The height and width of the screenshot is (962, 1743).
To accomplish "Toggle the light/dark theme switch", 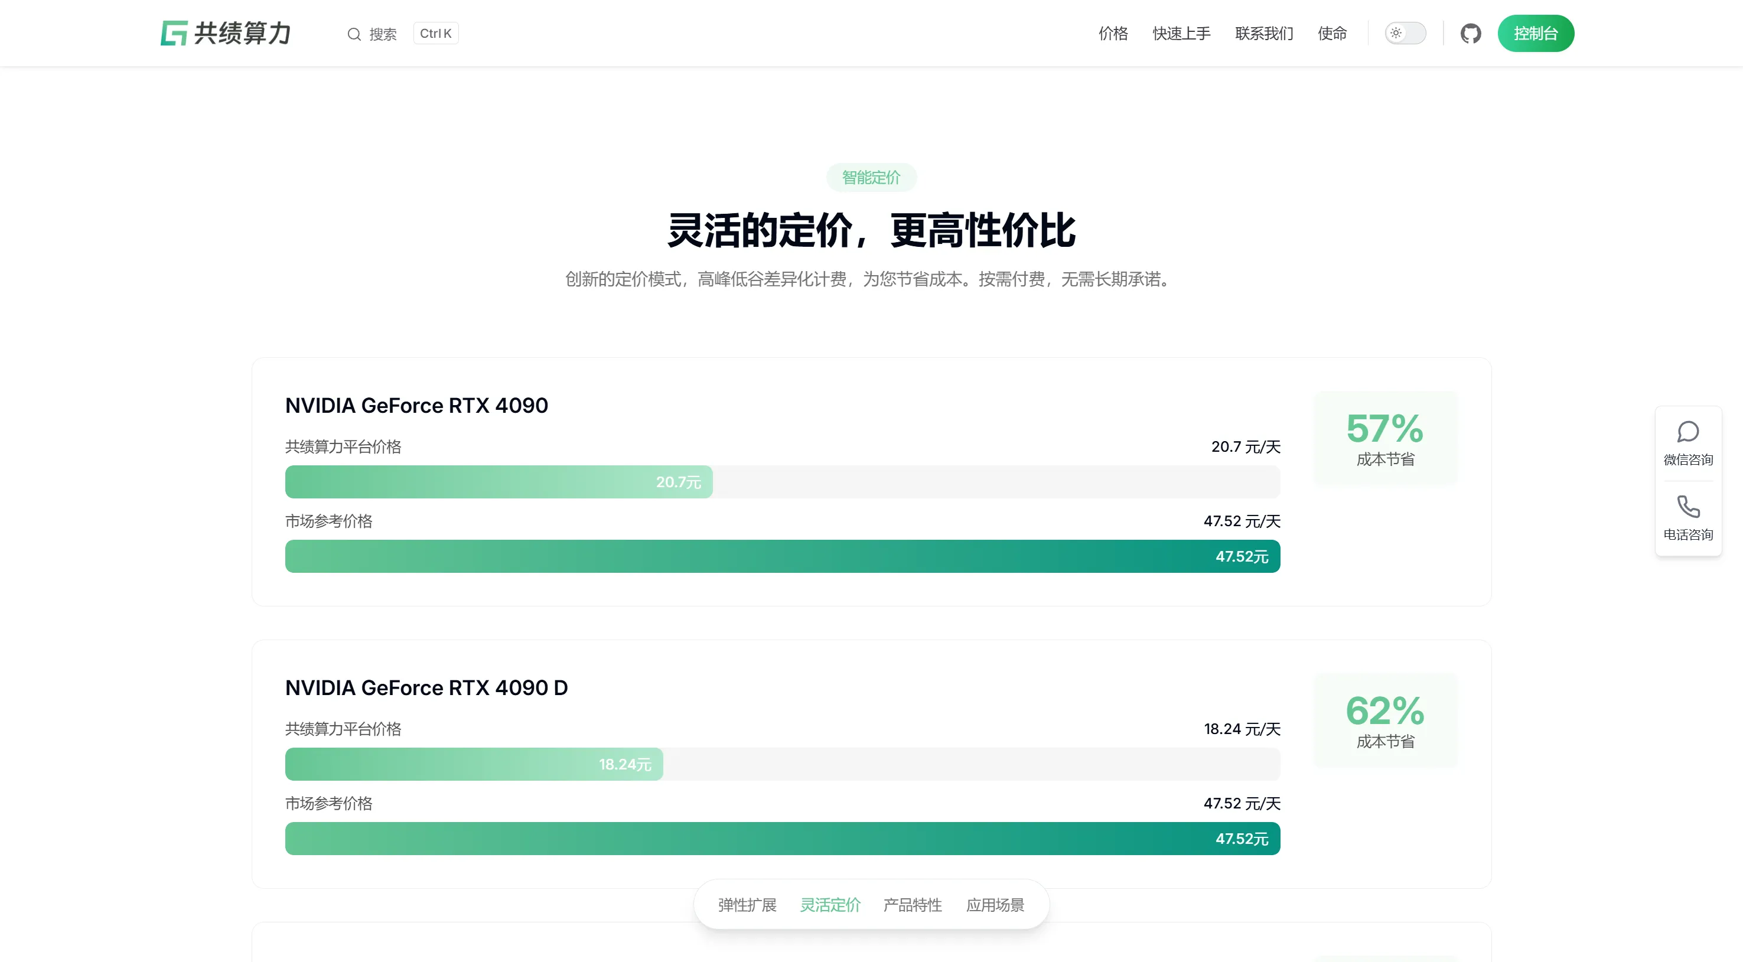I will [1405, 33].
